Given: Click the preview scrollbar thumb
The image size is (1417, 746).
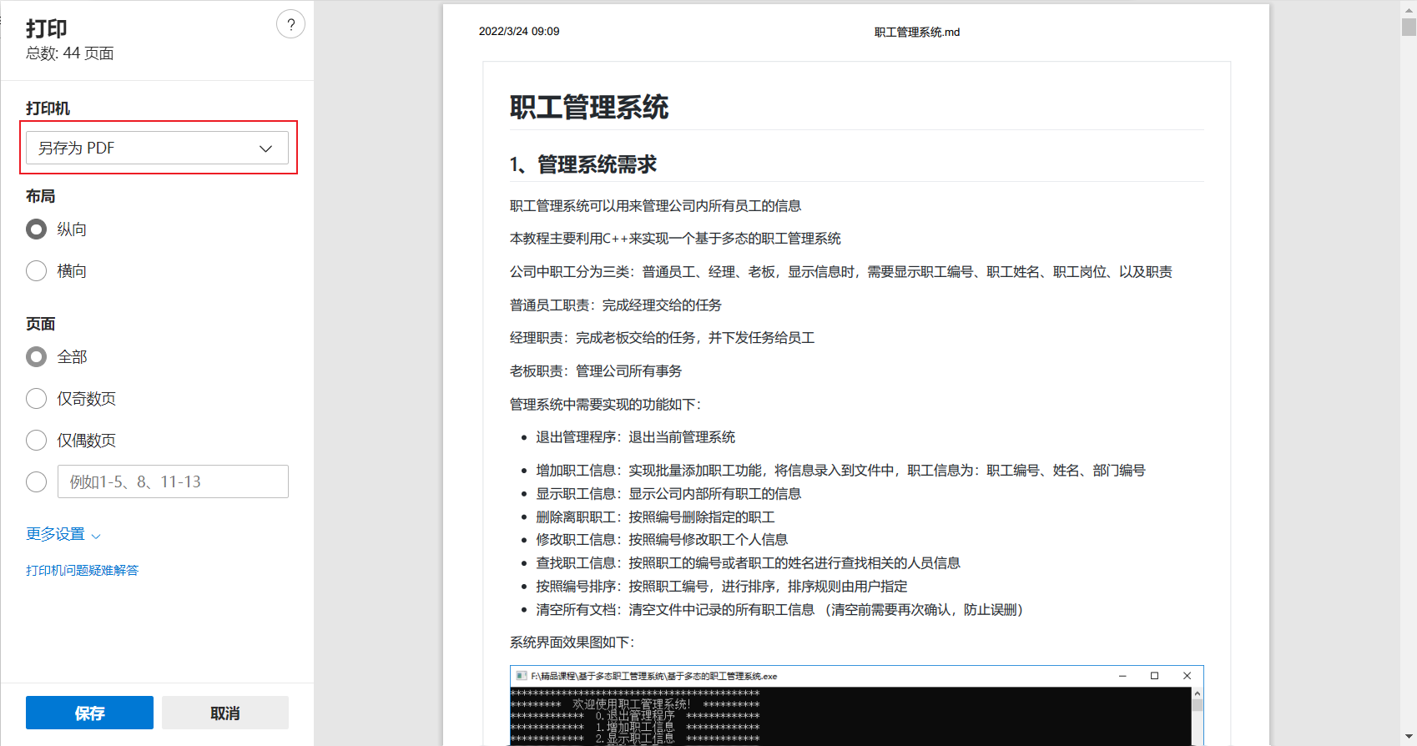Looking at the screenshot, I should [1409, 26].
